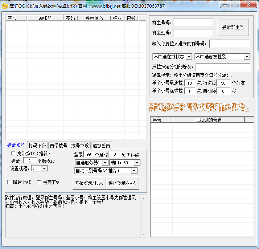Screen dimensions: 259x249
Task: Switch to 登录帐号 tab
Action: pos(16,145)
